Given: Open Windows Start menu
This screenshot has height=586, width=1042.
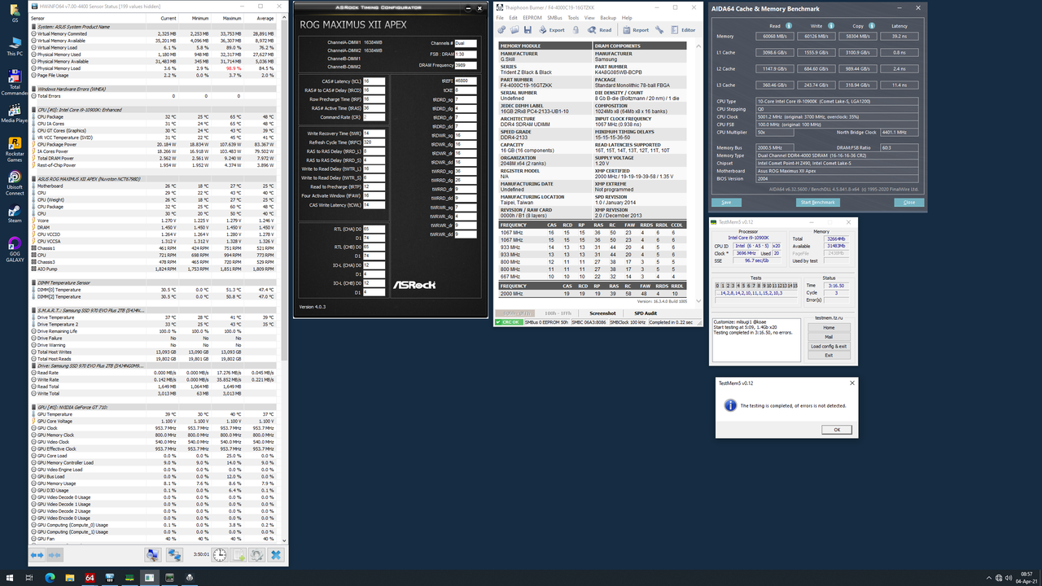Looking at the screenshot, I should point(8,578).
